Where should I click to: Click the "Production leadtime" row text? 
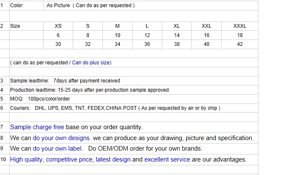[90, 90]
